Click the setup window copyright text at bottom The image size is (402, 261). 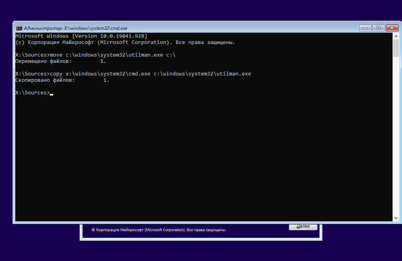pos(159,230)
